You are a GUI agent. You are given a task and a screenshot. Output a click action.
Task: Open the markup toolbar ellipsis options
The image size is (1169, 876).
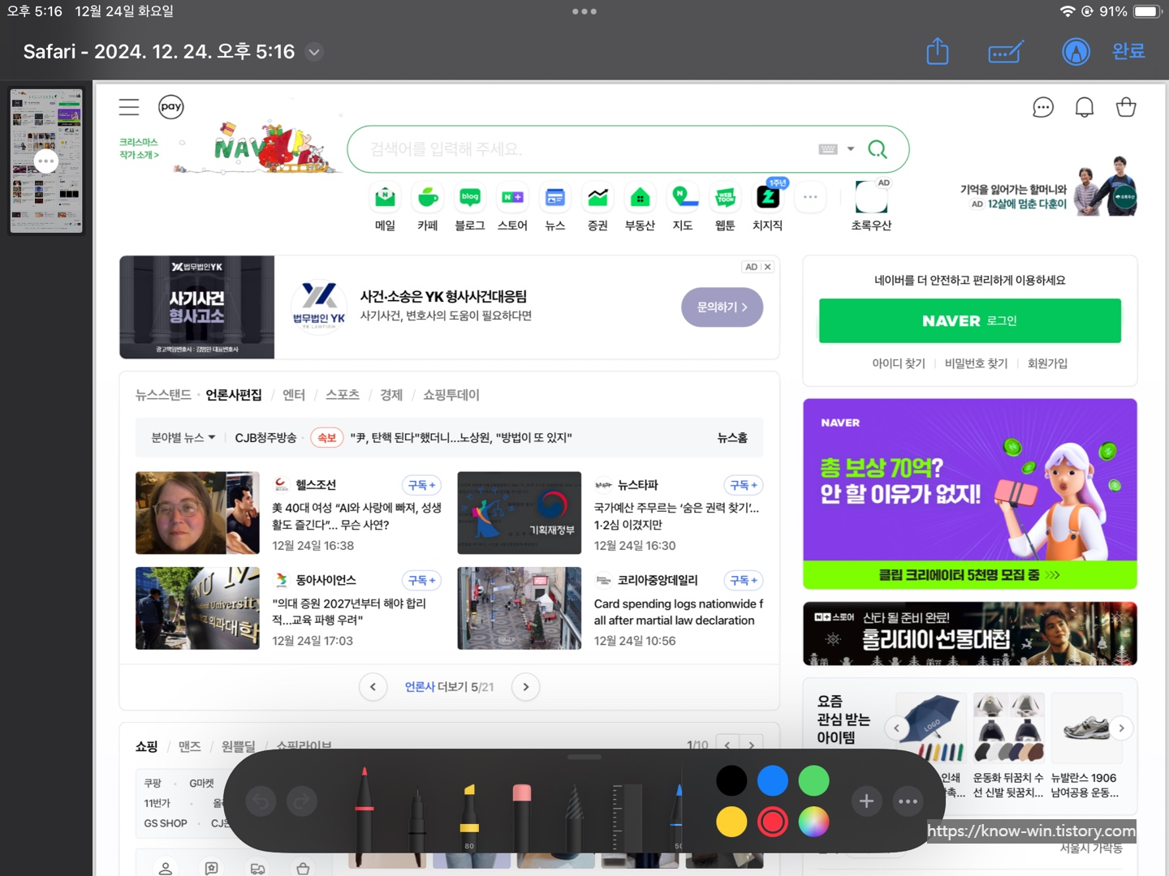pos(908,801)
